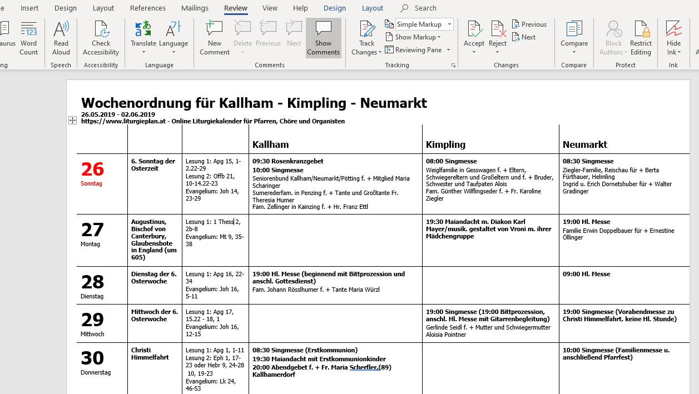Click the Delete comment icon
The width and height of the screenshot is (699, 394).
[242, 29]
